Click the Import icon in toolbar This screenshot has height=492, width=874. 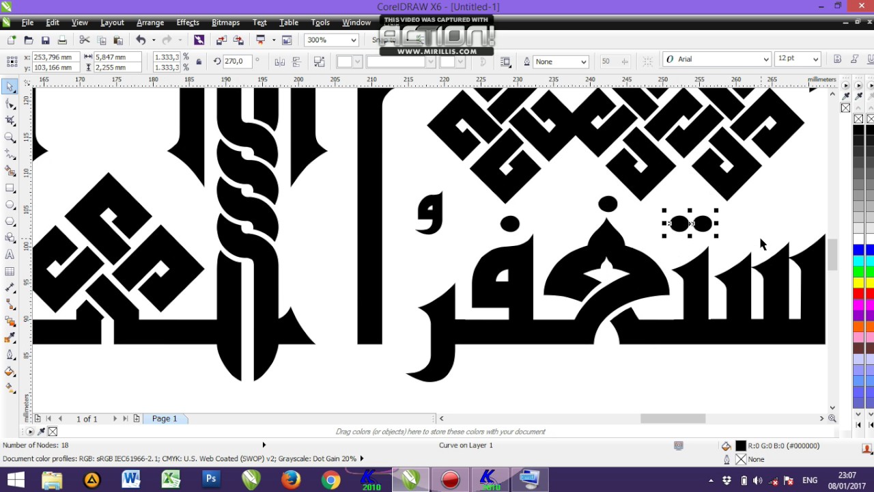(221, 40)
